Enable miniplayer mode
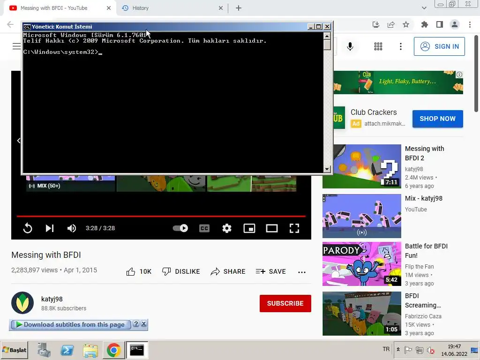The width and height of the screenshot is (480, 360). (x=249, y=228)
